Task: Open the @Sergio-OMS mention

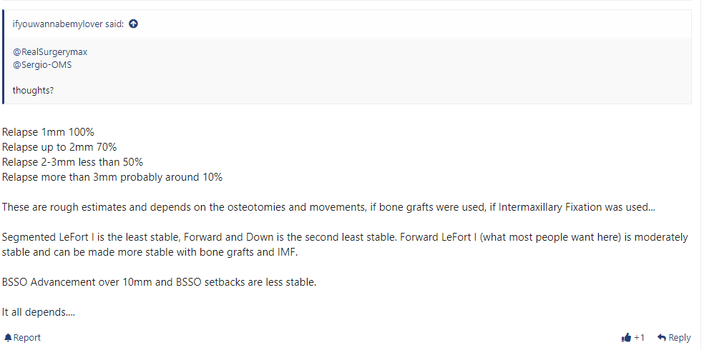Action: pyautogui.click(x=41, y=65)
